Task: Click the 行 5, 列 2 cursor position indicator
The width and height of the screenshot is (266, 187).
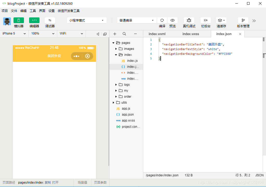Action: click(x=243, y=175)
